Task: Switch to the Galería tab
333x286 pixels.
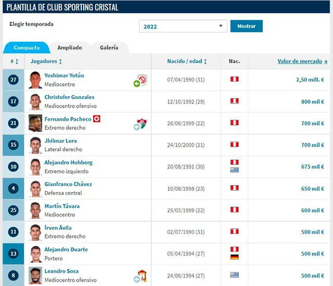Action: tap(109, 47)
